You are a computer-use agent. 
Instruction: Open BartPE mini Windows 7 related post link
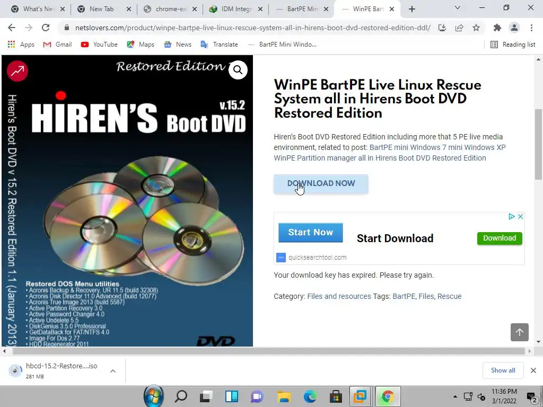(x=390, y=153)
